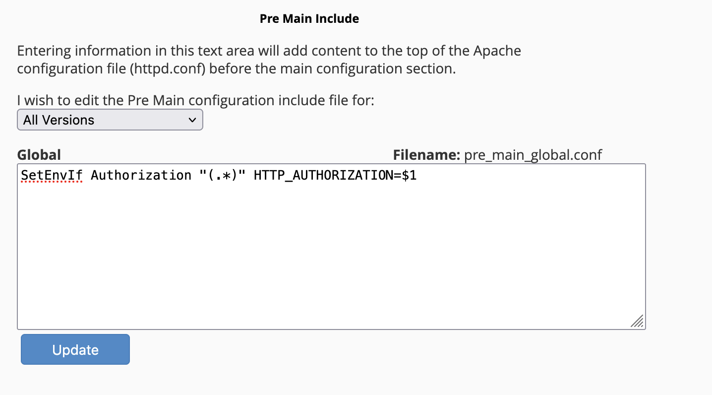The height and width of the screenshot is (395, 712).
Task: Click the httpd.conf mention in the description
Action: coord(168,68)
